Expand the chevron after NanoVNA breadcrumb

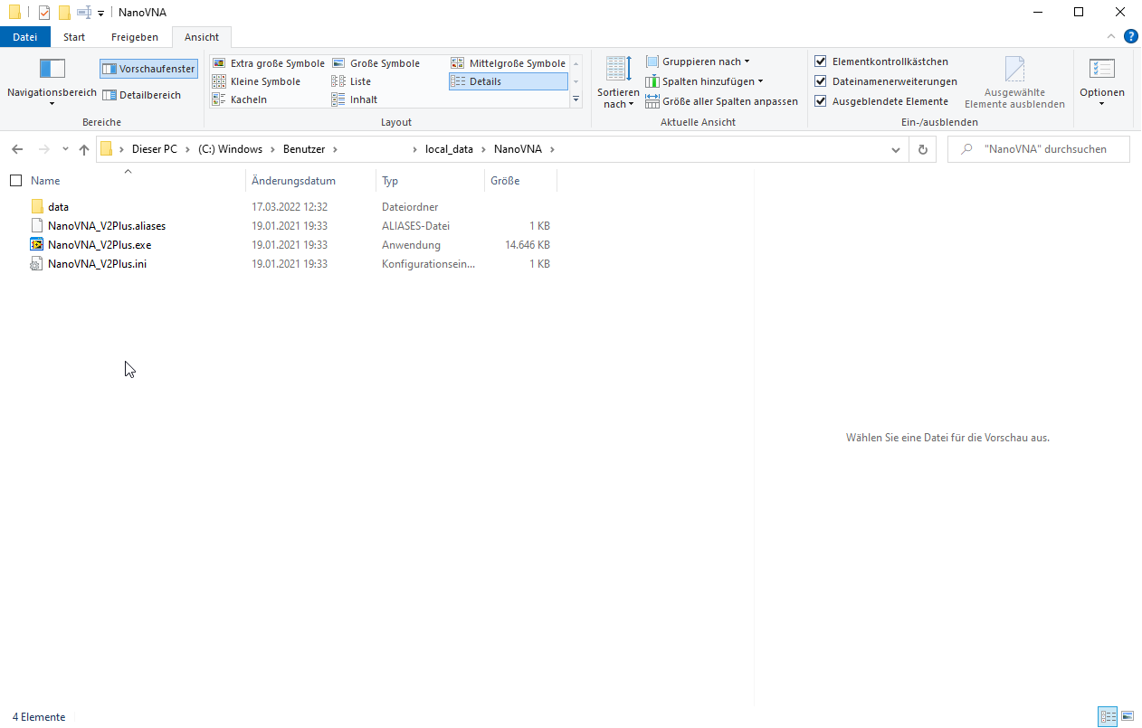pos(552,149)
